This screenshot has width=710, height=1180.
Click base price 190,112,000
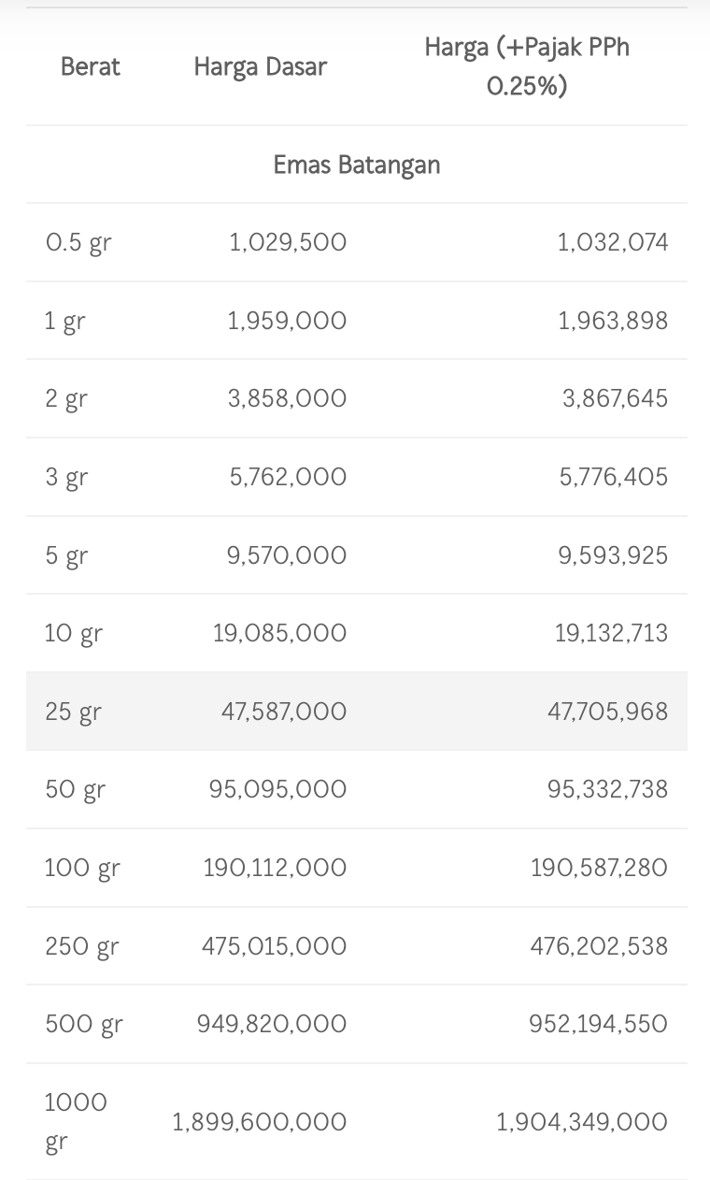(275, 868)
